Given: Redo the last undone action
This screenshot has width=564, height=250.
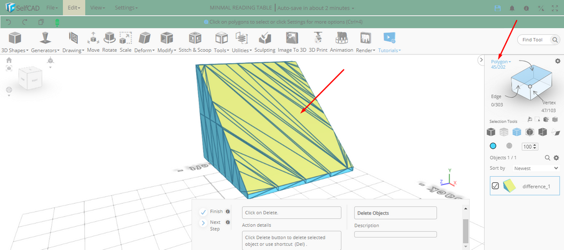Looking at the screenshot, I should (25, 22).
